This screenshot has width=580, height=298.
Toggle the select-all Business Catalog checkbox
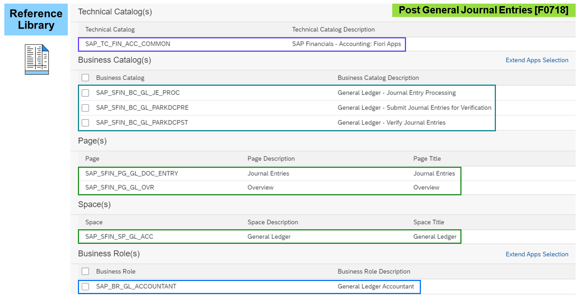point(85,78)
